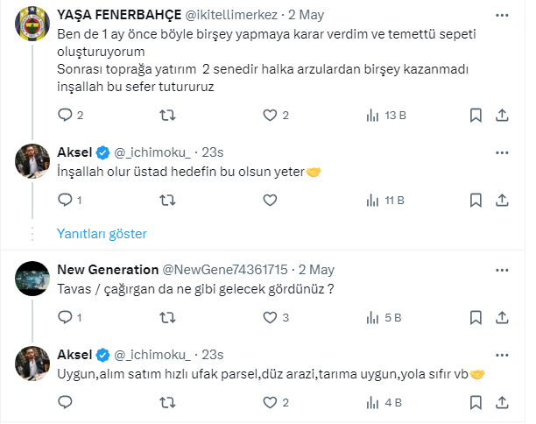This screenshot has height=424, width=536.
Task: Bookmark Aksel's Uygun reply
Action: (x=476, y=403)
